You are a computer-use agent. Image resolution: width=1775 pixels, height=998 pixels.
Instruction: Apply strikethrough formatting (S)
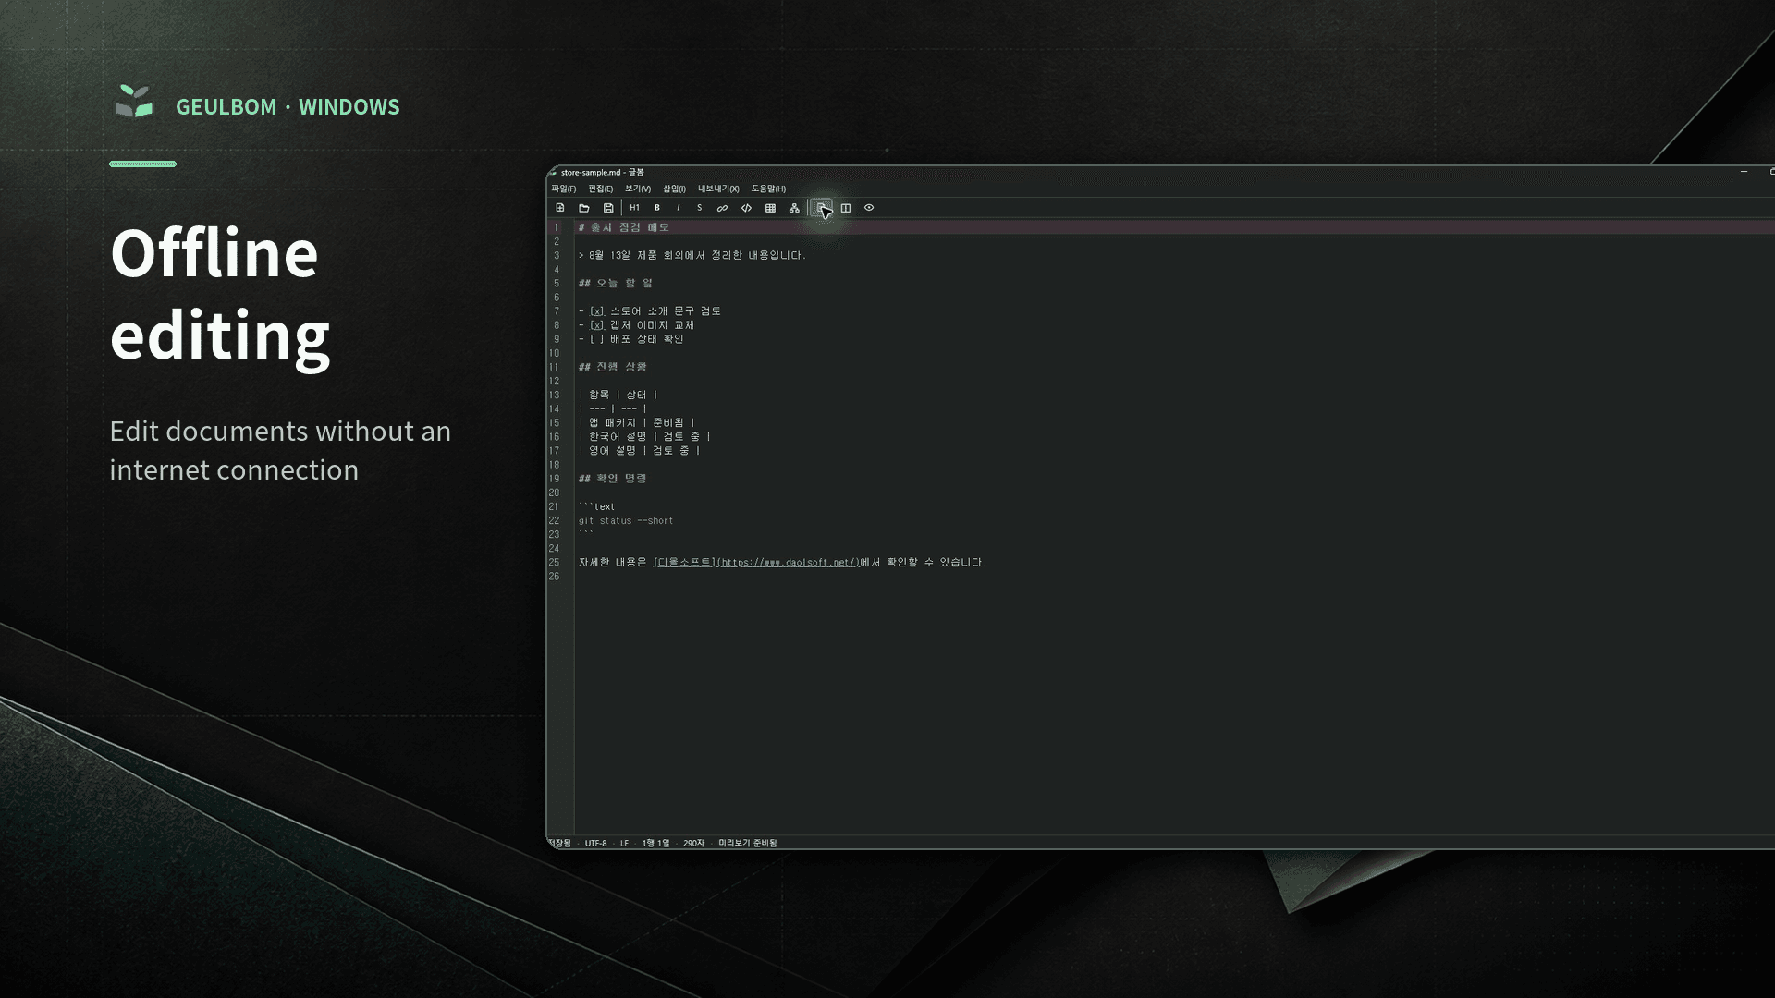(700, 208)
